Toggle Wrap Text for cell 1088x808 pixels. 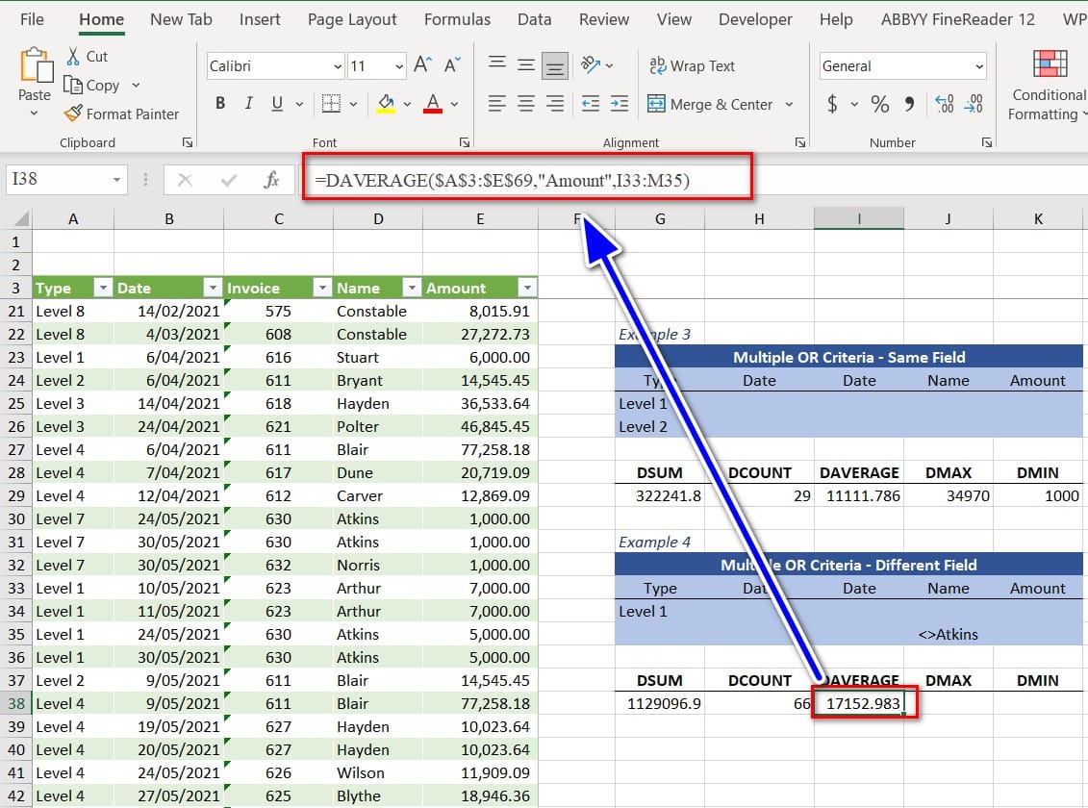click(693, 65)
